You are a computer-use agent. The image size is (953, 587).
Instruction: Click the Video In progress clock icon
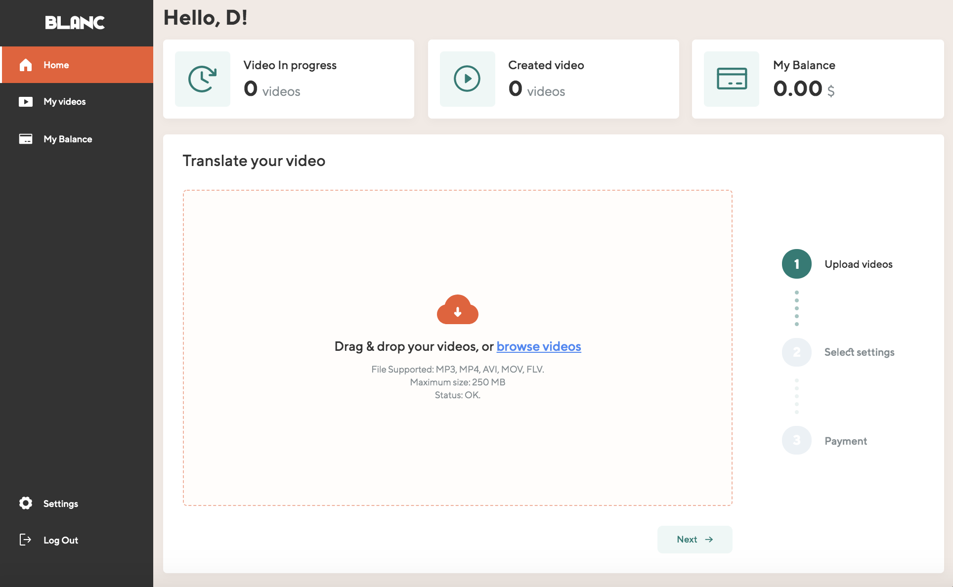tap(203, 79)
